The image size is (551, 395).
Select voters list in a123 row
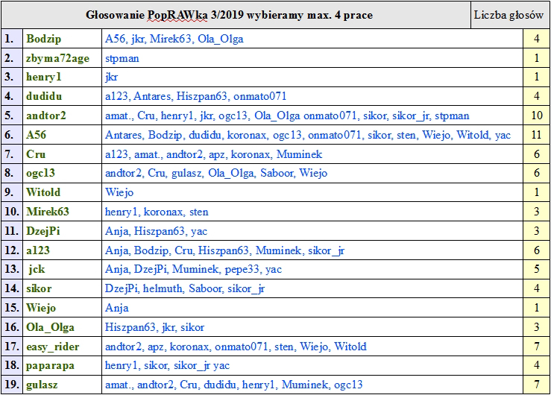pyautogui.click(x=224, y=250)
